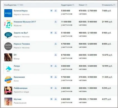Screen dimensions: 118x108
Task: Click the Аудитория column header
Action: (x=66, y=5)
